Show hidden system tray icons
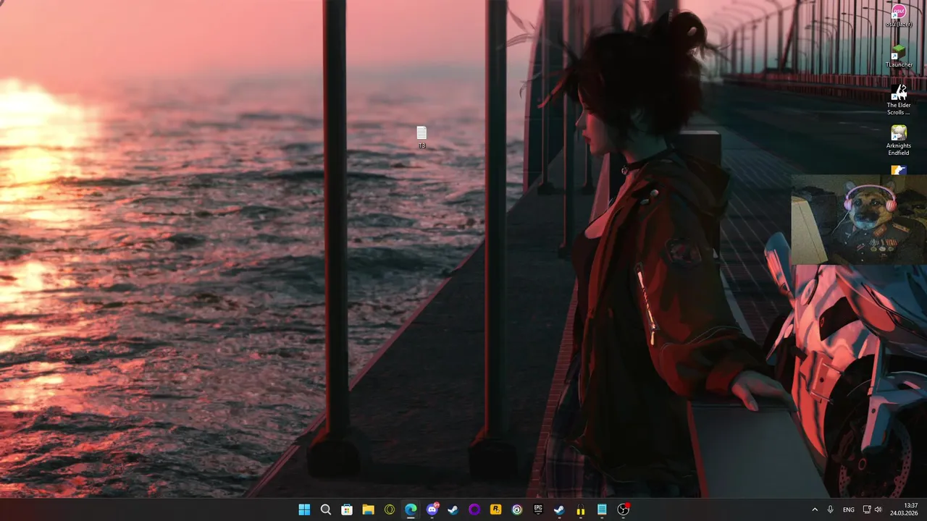Image resolution: width=927 pixels, height=521 pixels. (x=814, y=509)
